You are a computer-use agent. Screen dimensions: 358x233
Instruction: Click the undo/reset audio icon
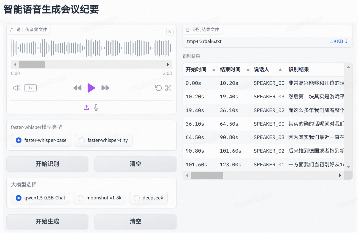coord(158,88)
